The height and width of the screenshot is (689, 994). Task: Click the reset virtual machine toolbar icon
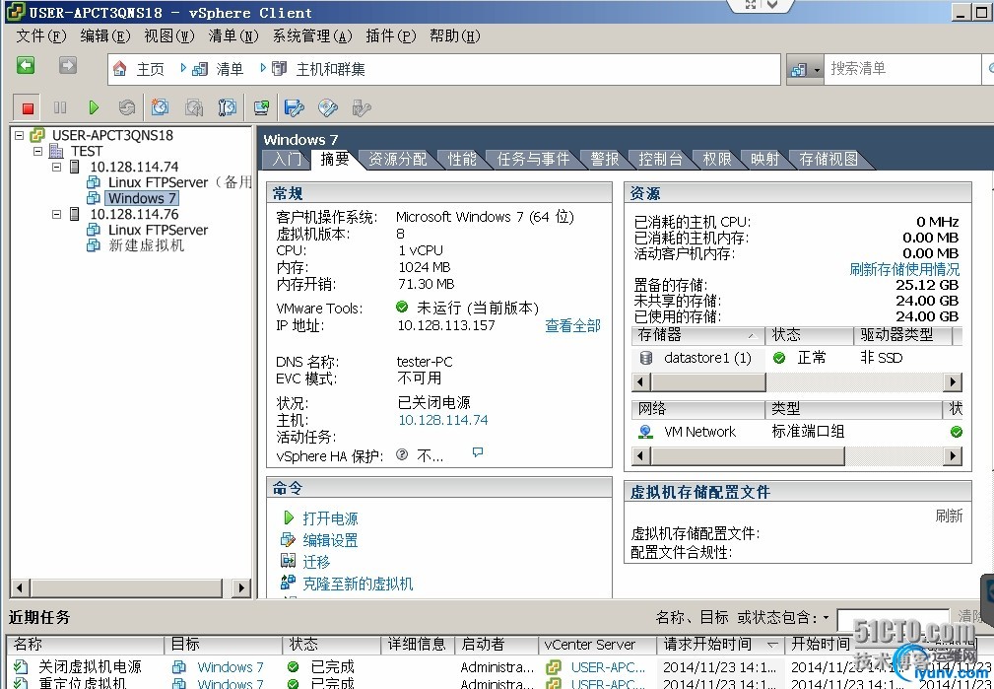pyautogui.click(x=127, y=107)
